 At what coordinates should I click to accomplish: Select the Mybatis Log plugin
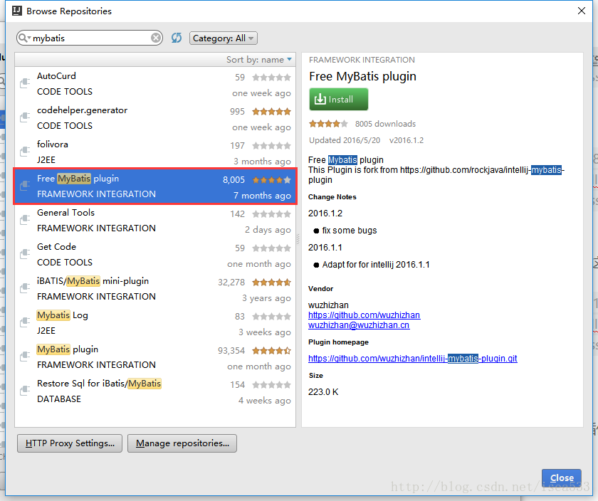point(155,323)
